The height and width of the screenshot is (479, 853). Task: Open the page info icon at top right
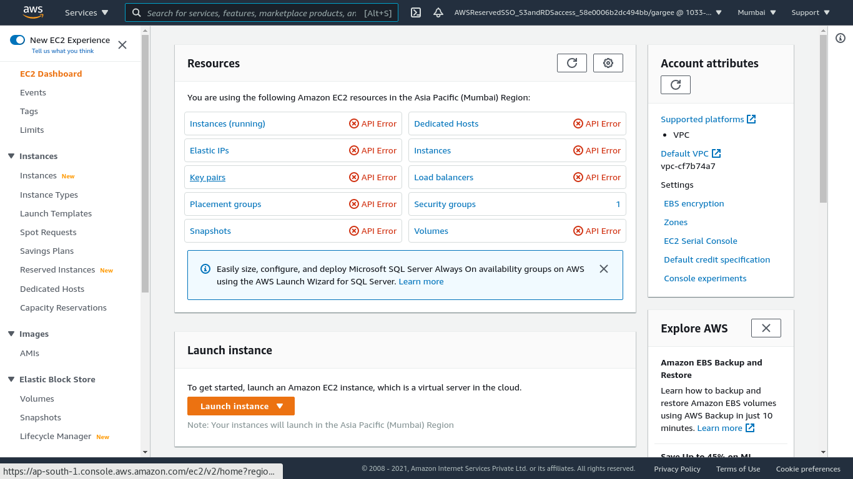point(840,38)
